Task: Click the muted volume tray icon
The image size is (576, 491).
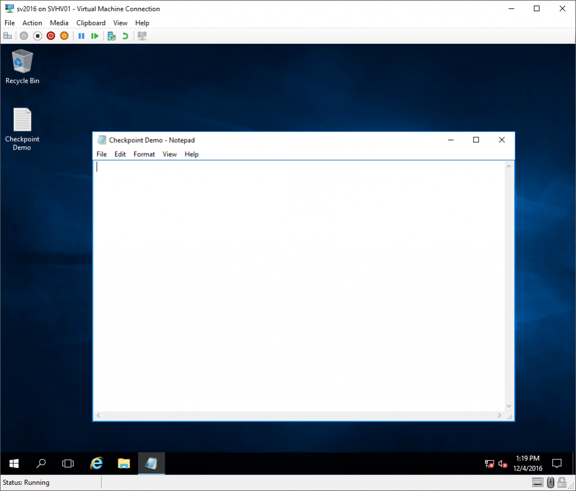Action: (503, 464)
